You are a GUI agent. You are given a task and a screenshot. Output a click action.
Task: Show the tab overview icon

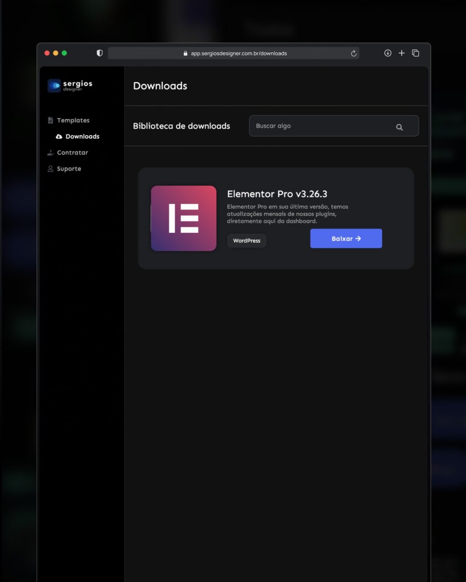click(x=415, y=53)
